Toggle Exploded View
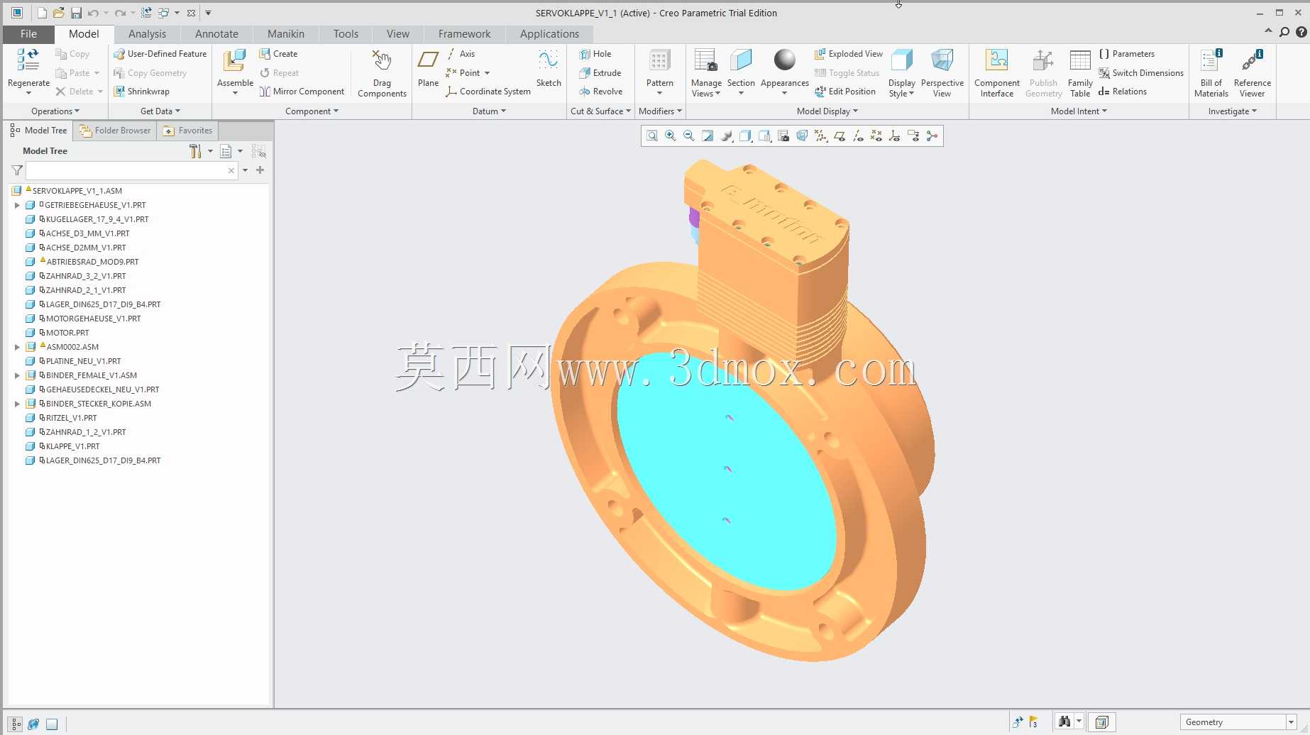Image resolution: width=1310 pixels, height=735 pixels. tap(849, 54)
